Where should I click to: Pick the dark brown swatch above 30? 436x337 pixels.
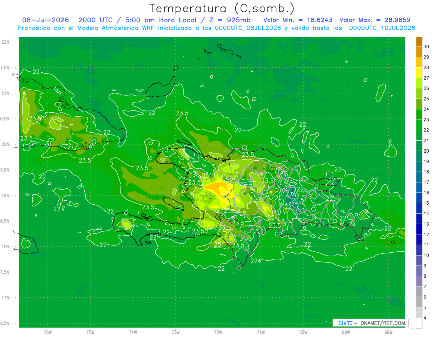click(x=419, y=41)
